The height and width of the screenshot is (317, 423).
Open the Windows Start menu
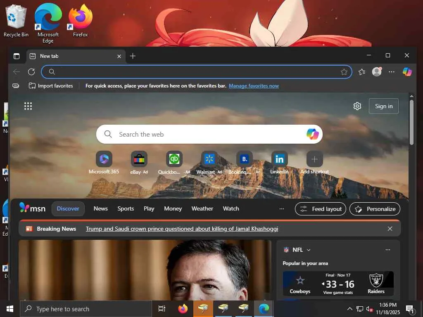pyautogui.click(x=10, y=309)
